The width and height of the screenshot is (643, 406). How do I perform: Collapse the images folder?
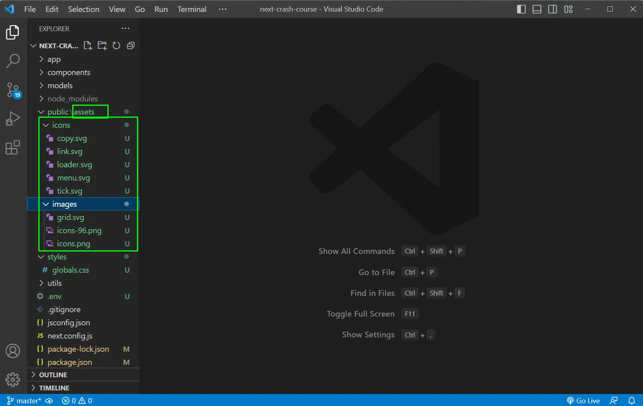(x=83, y=204)
